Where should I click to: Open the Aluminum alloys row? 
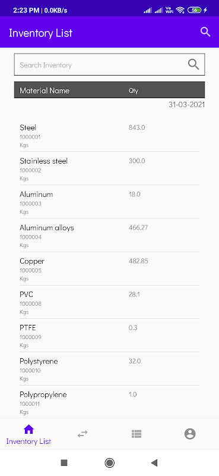pyautogui.click(x=109, y=235)
